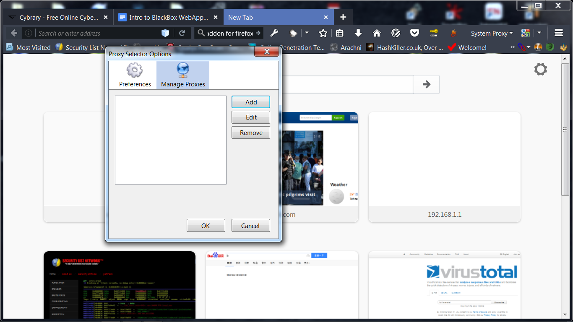
Task: Click the green Hulk face icon
Action: [x=550, y=47]
